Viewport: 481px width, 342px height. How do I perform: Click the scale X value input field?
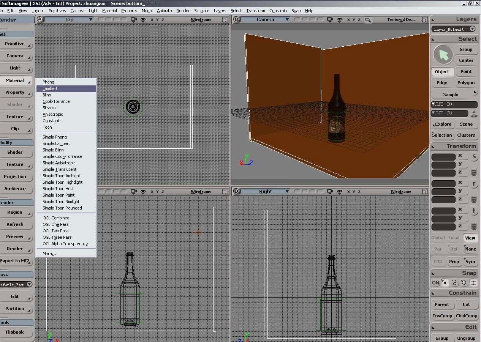point(443,157)
